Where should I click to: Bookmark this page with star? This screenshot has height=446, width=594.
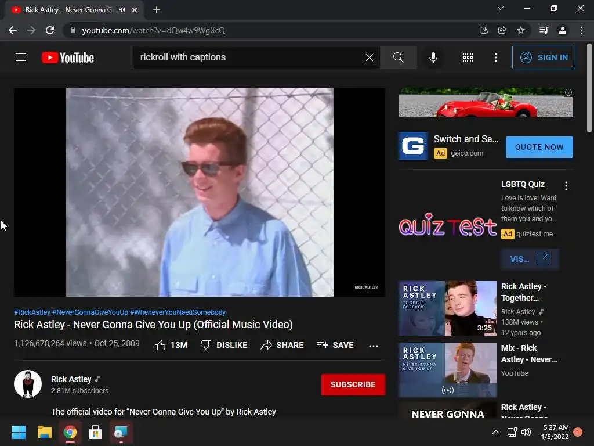(521, 30)
